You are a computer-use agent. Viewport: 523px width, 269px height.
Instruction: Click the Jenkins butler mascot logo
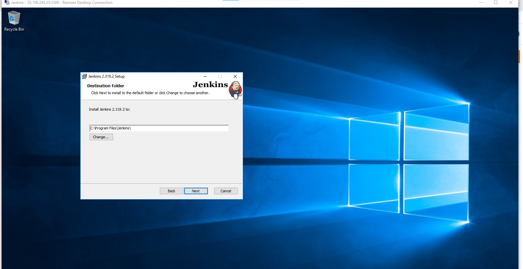236,90
